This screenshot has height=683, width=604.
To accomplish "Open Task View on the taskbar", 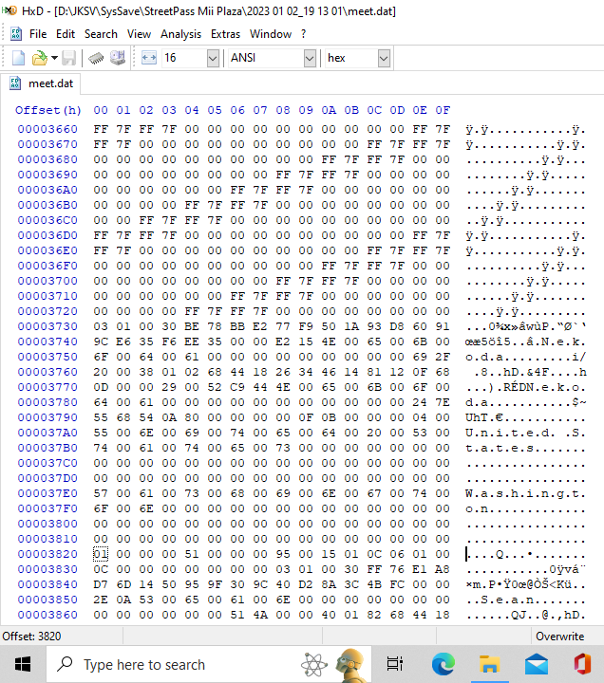I will pos(395,664).
